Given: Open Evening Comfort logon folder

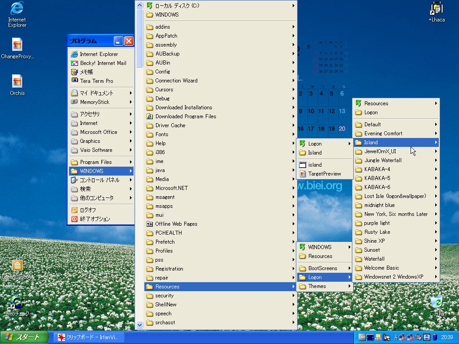Looking at the screenshot, I should pyautogui.click(x=396, y=133).
